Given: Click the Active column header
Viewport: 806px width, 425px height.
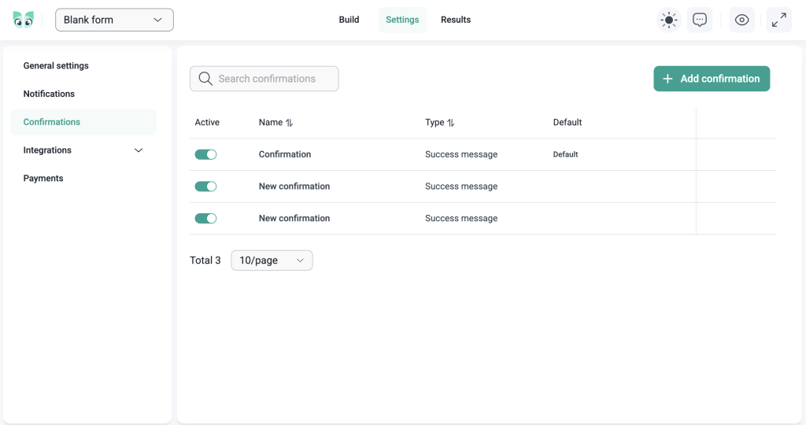Looking at the screenshot, I should (207, 122).
